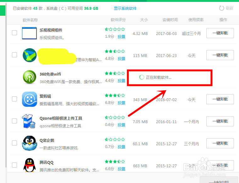The image size is (239, 183).
Task: Click the Huawei assistant app icon
Action: pos(30,55)
